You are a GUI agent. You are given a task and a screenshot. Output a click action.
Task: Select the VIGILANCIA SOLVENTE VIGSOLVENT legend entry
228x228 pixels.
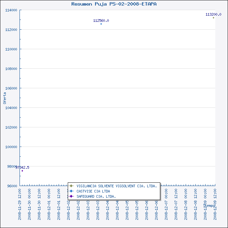pos(117,186)
